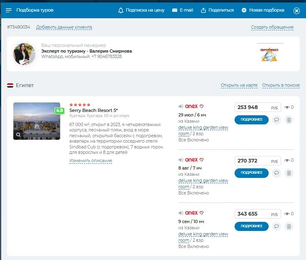The height and width of the screenshot is (260, 306).
Task: Delete the 343 655 tour with trash icon
Action: click(289, 226)
